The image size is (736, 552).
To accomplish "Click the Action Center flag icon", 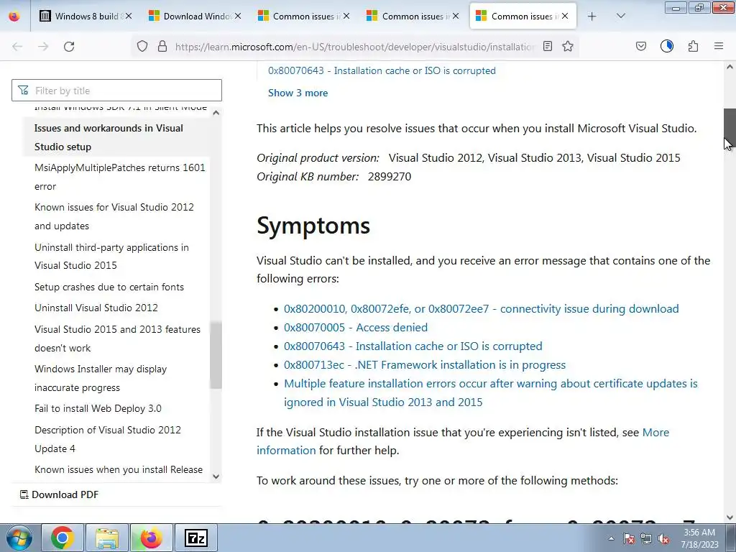I will 629,538.
